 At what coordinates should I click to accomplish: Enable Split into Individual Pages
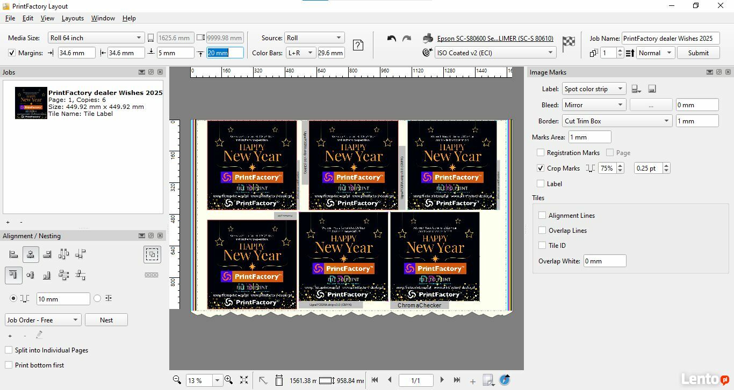(9, 350)
